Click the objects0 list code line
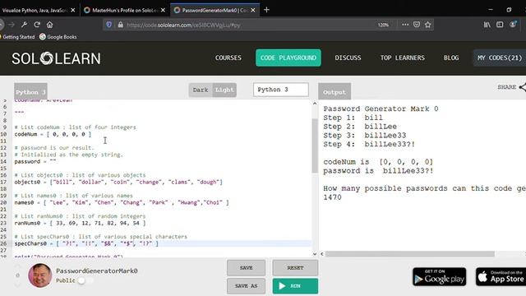This screenshot has height=296, width=526. point(118,183)
